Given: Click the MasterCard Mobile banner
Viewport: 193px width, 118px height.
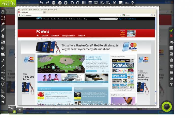Looking at the screenshot, I should [x=86, y=47].
